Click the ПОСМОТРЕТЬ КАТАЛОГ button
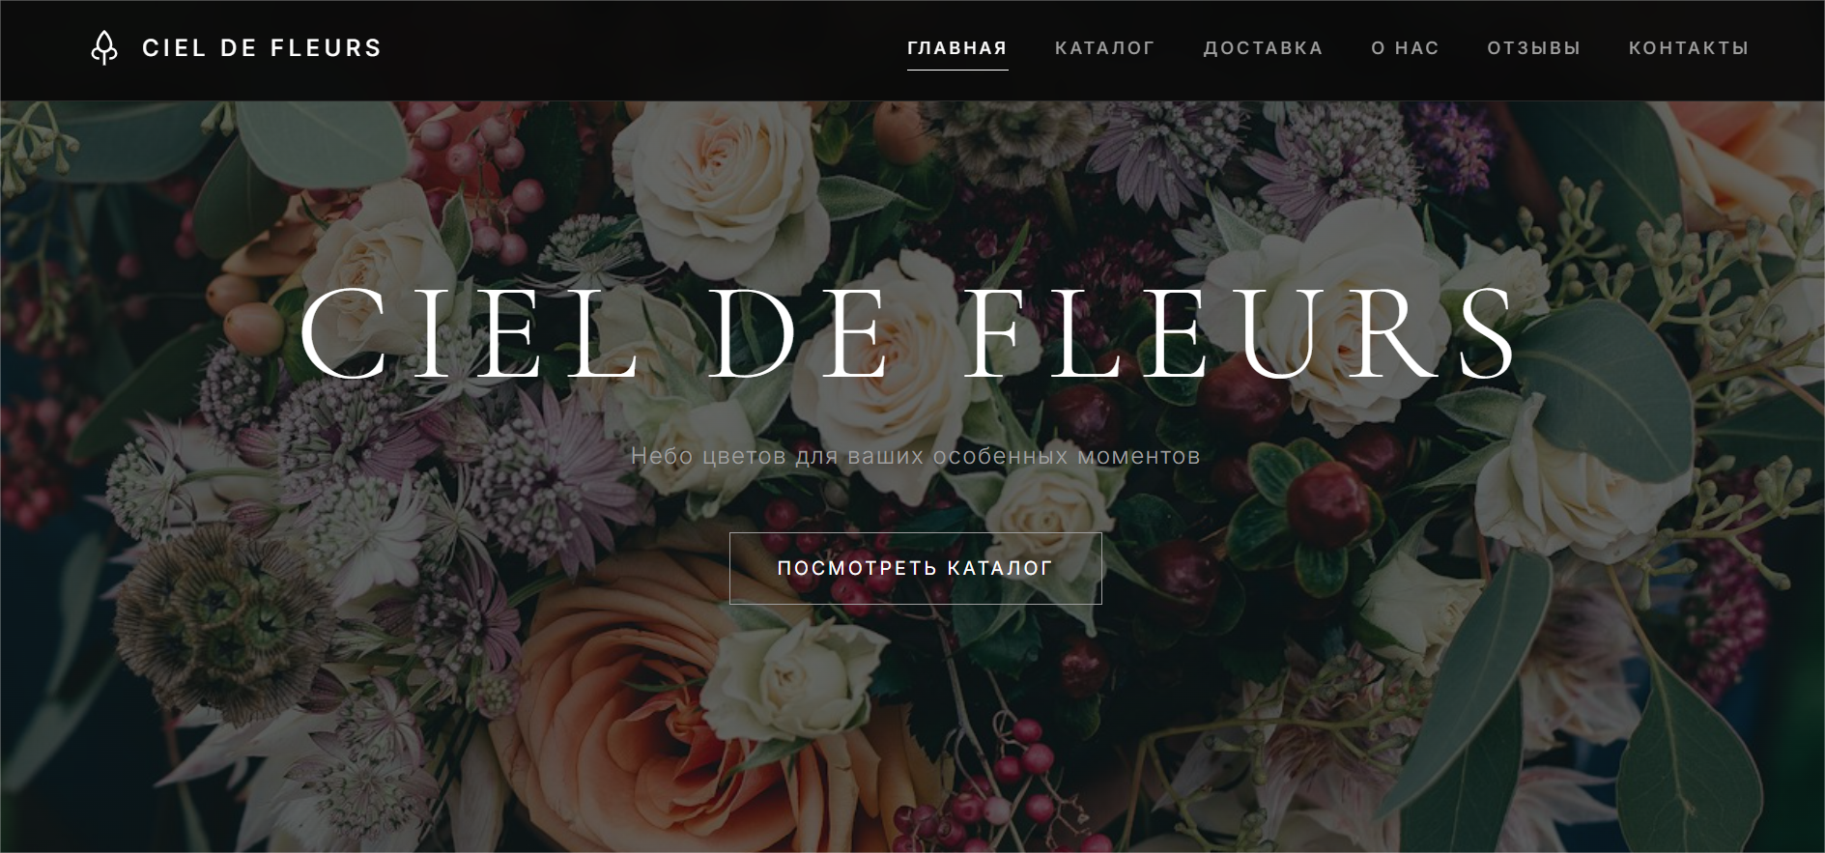Viewport: 1825px width, 853px height. (915, 568)
